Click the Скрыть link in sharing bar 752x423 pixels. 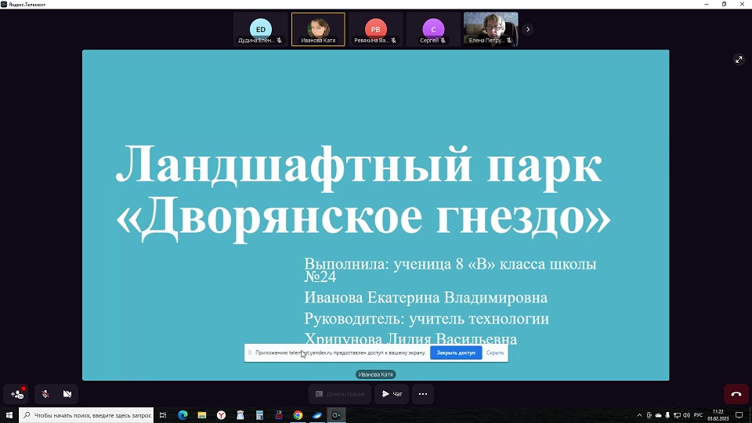(495, 353)
